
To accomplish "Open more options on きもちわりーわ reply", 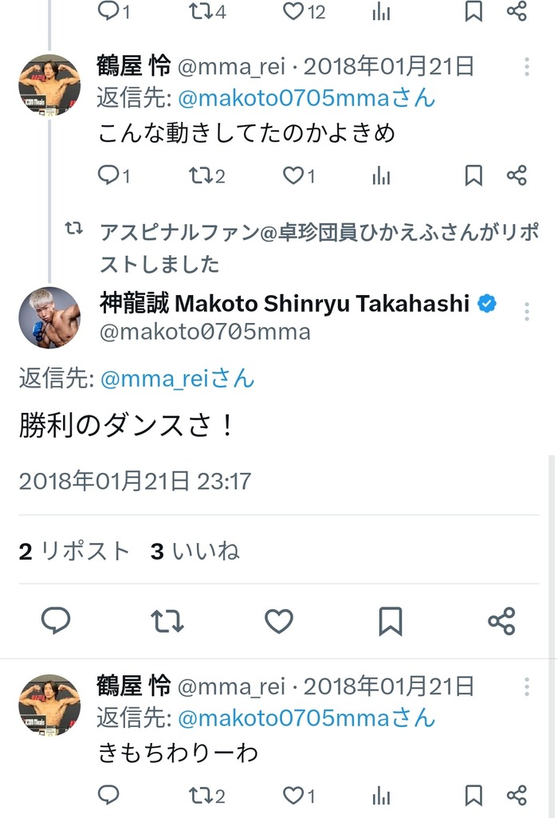I will point(527,686).
